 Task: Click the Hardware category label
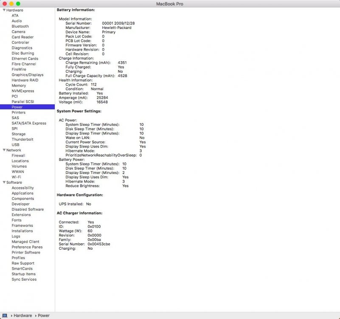click(x=15, y=10)
